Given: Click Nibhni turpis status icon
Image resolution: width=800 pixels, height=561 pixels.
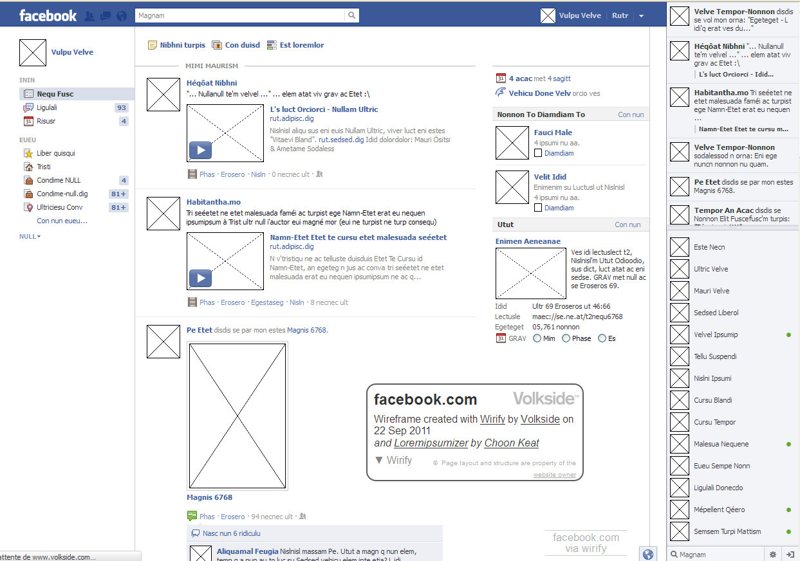Looking at the screenshot, I should point(153,45).
